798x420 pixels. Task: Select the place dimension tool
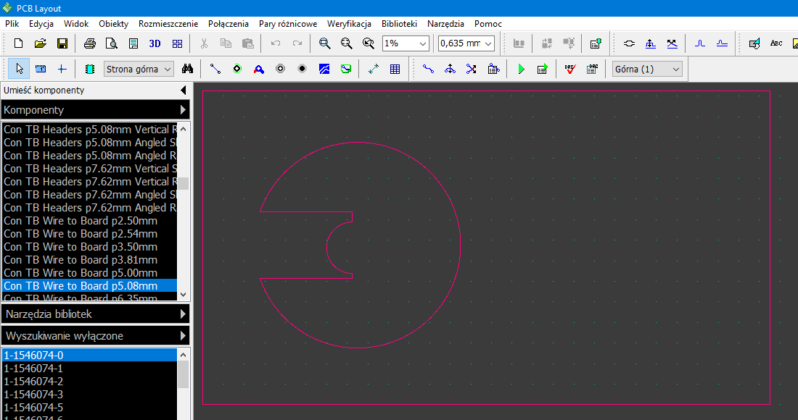373,70
